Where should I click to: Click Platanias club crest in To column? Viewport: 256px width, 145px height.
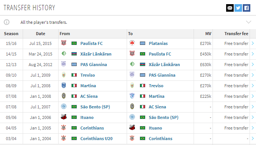click(132, 43)
